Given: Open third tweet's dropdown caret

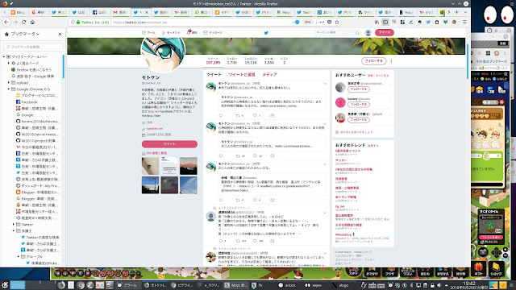Looking at the screenshot, I should (325, 164).
